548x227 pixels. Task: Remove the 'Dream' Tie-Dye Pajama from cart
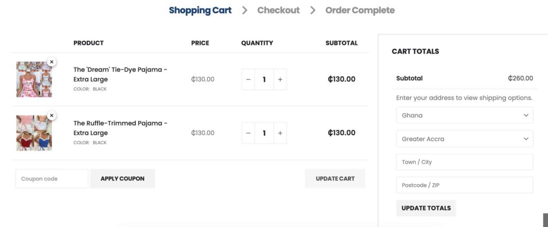point(52,62)
